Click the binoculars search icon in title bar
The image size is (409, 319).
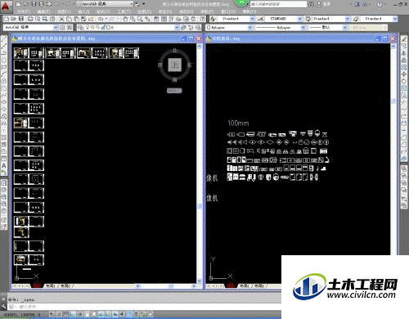pos(312,4)
